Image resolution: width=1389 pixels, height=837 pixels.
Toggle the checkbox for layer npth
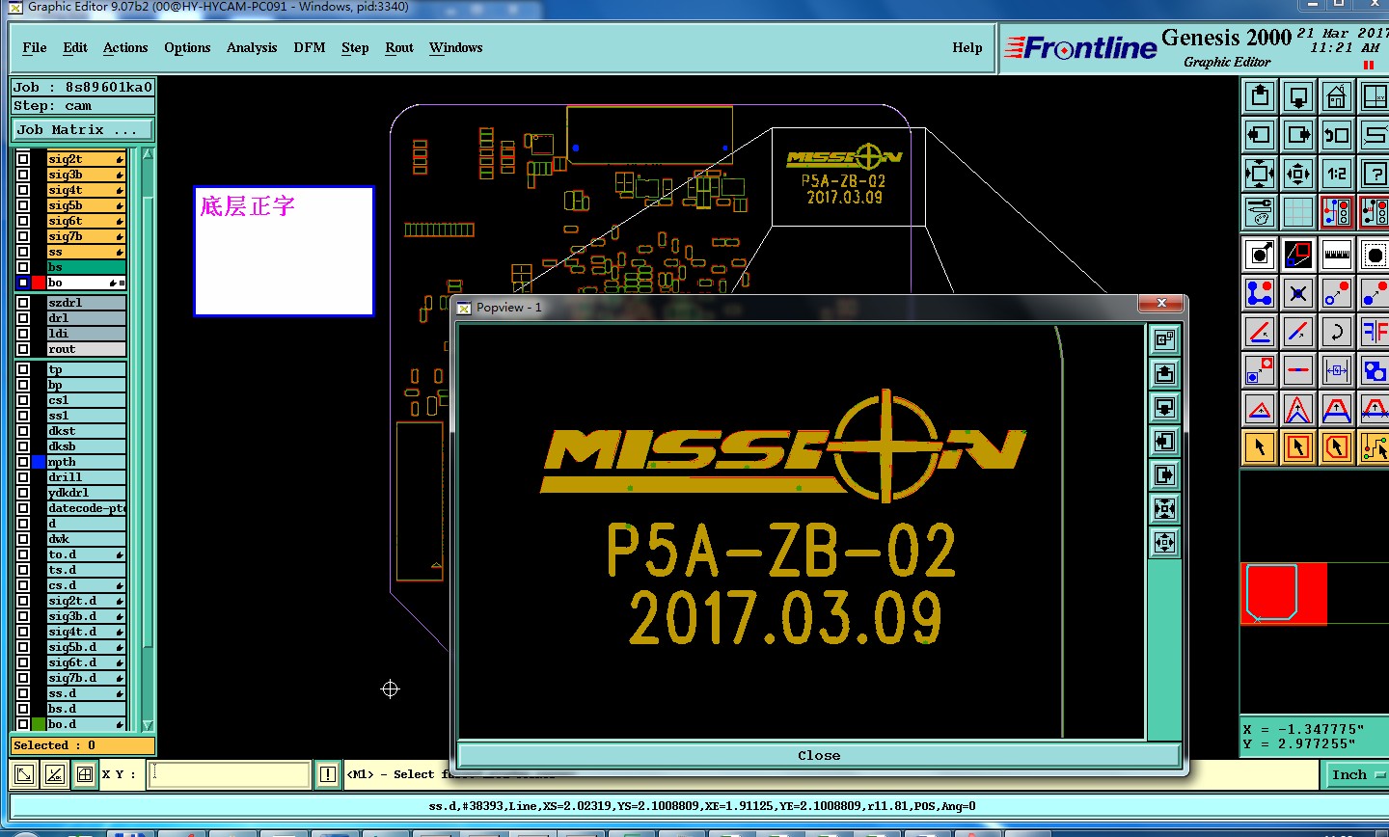click(23, 462)
